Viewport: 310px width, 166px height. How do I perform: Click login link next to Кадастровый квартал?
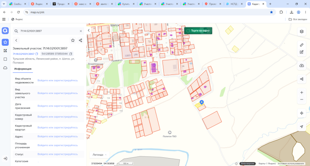click(58, 128)
